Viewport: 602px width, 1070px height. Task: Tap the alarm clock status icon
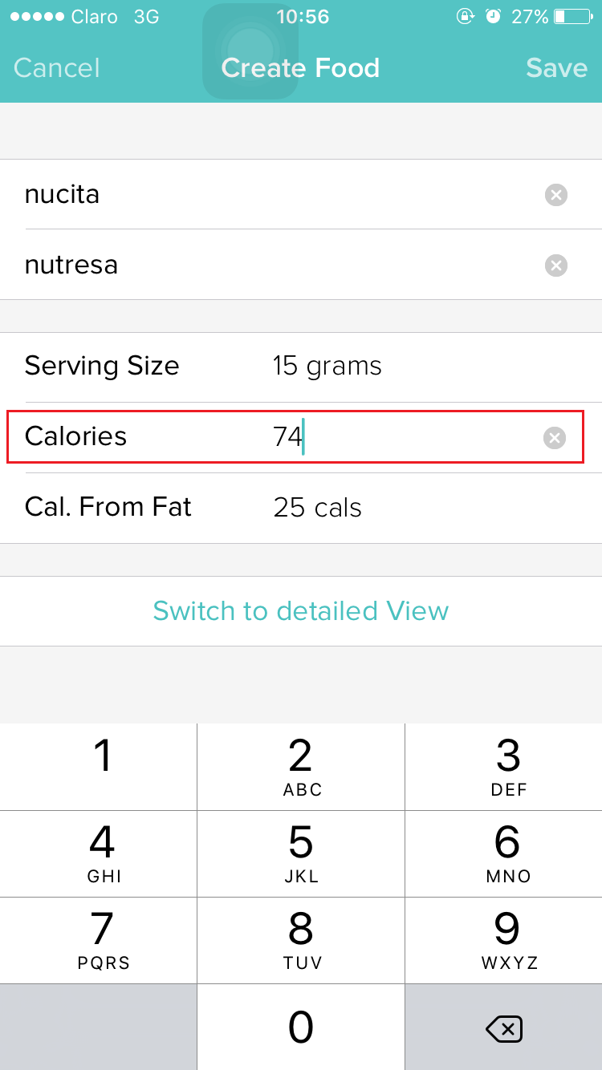pyautogui.click(x=494, y=17)
